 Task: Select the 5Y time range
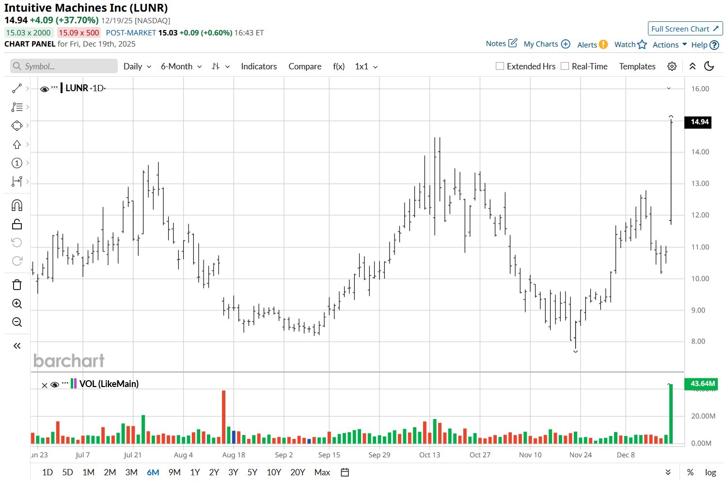click(x=253, y=472)
